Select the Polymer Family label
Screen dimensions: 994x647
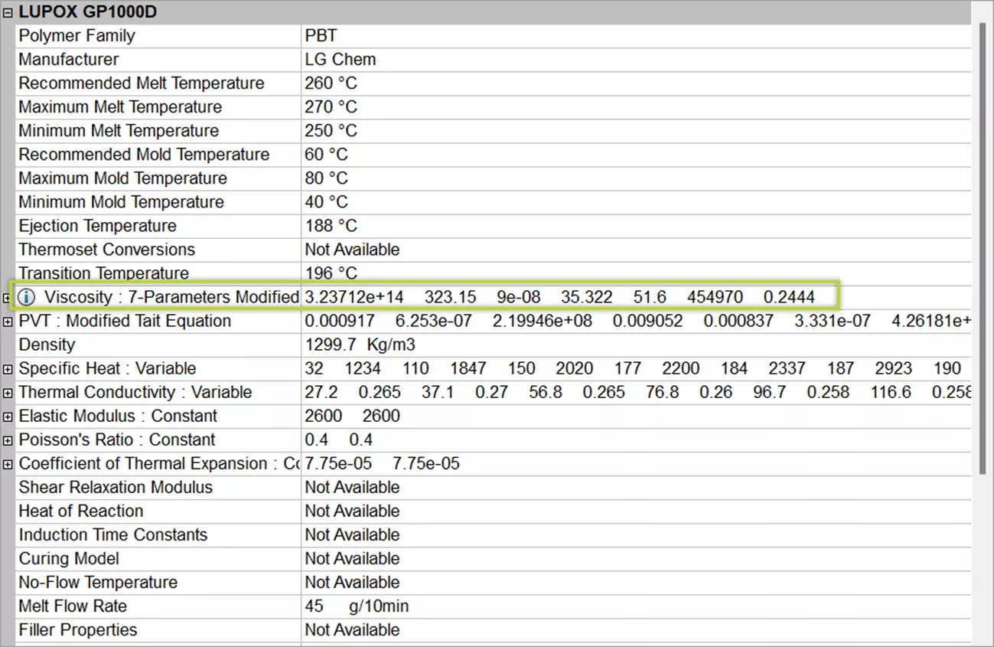pyautogui.click(x=77, y=36)
